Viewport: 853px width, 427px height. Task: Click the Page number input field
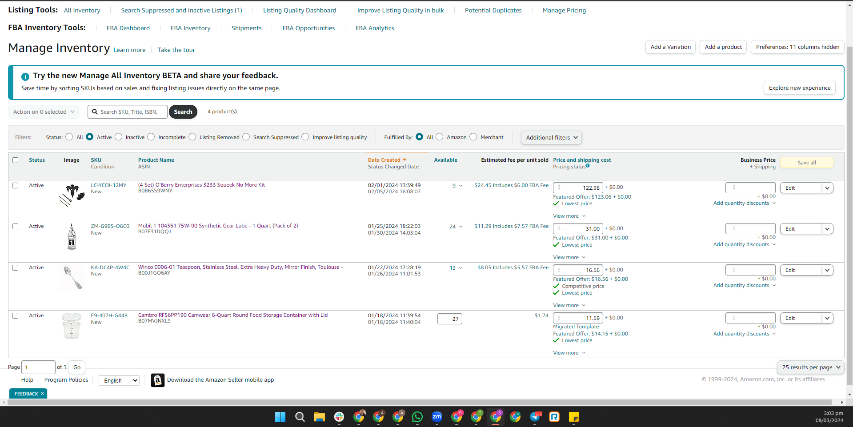pos(38,367)
